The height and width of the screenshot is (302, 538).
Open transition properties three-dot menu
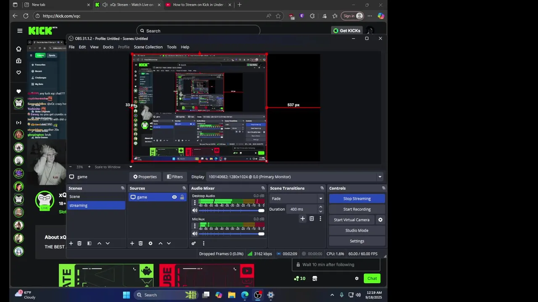point(320,219)
